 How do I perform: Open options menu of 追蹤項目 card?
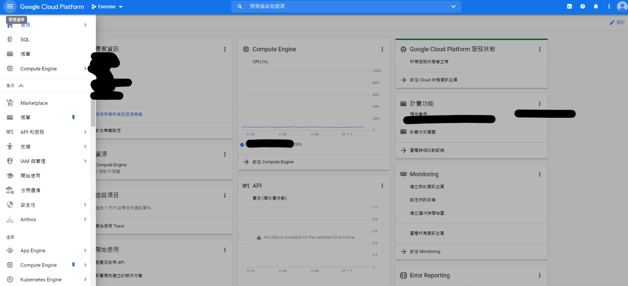pyautogui.click(x=225, y=196)
